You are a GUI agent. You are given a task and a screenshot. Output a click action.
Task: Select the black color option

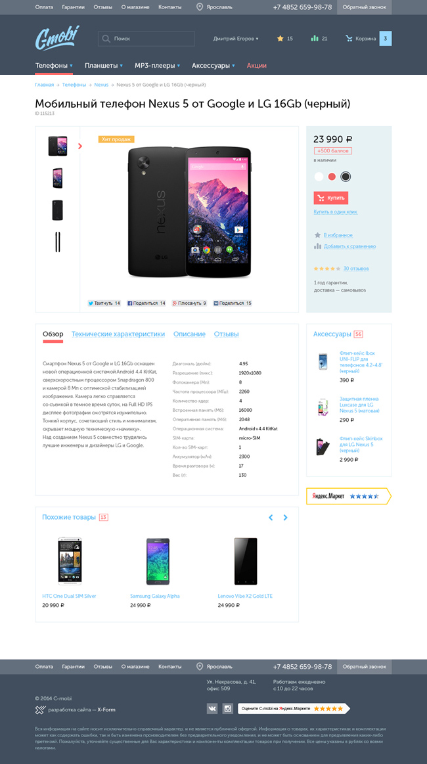346,176
